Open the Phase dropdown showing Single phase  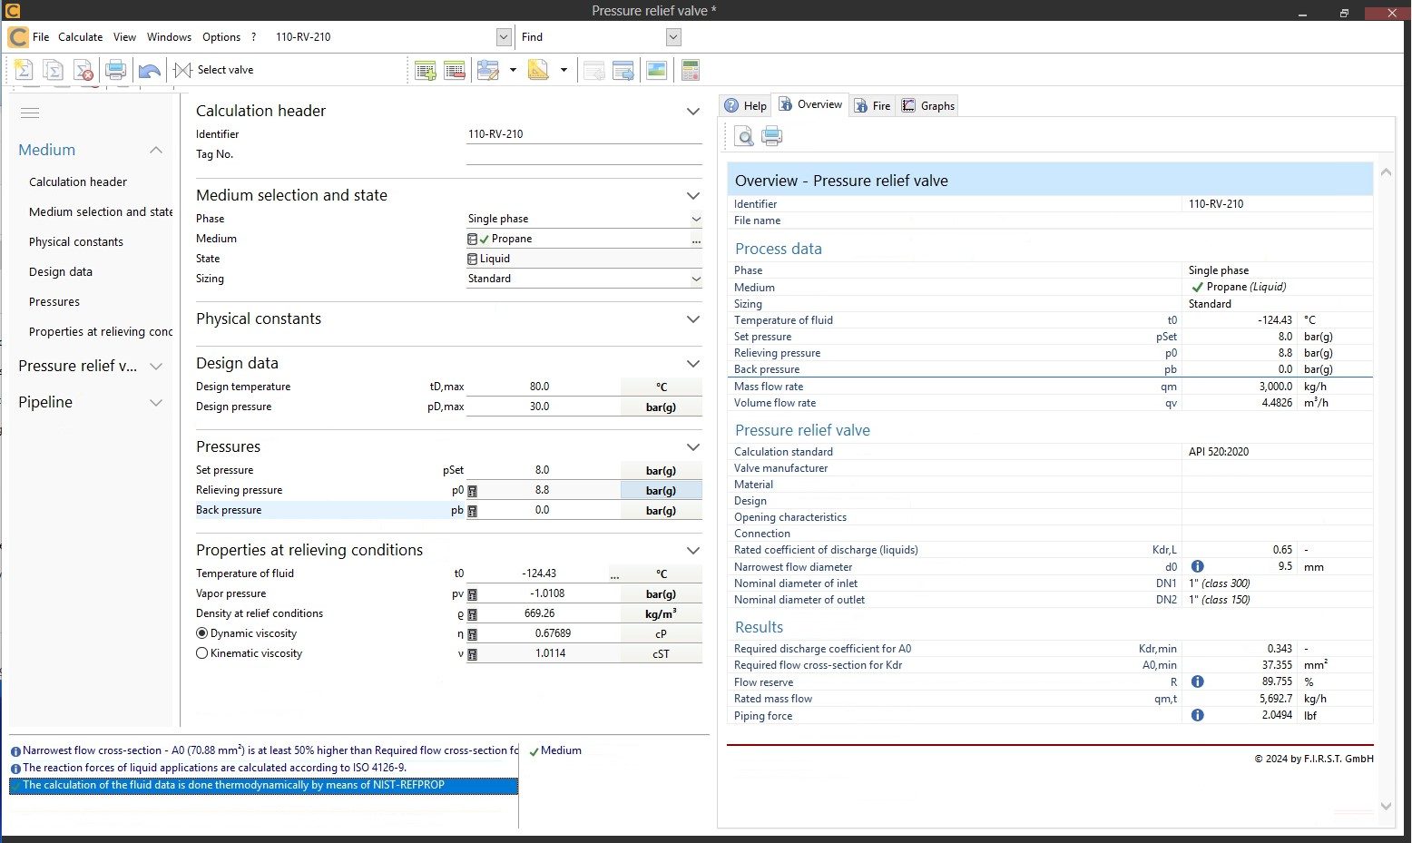point(696,219)
